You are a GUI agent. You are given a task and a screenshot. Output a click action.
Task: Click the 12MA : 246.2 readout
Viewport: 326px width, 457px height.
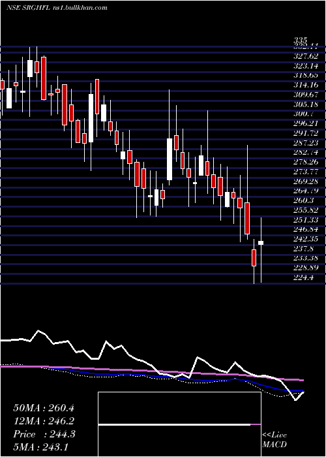44,421
